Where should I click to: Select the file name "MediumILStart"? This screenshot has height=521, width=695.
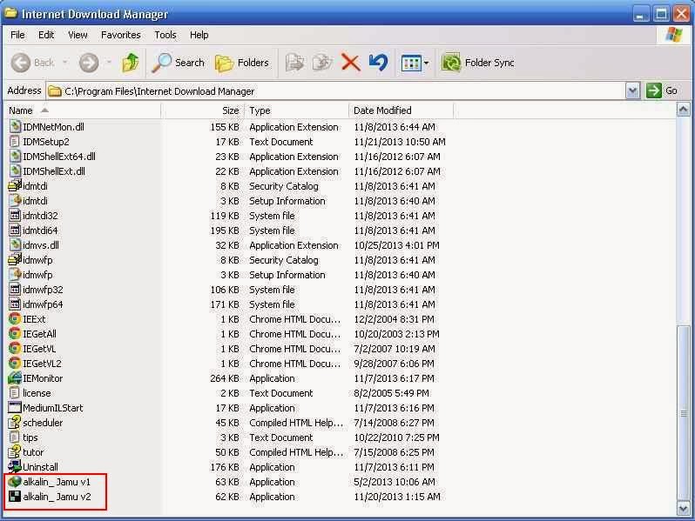(53, 408)
